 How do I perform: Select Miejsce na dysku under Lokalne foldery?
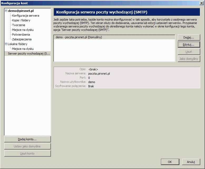(x=23, y=49)
